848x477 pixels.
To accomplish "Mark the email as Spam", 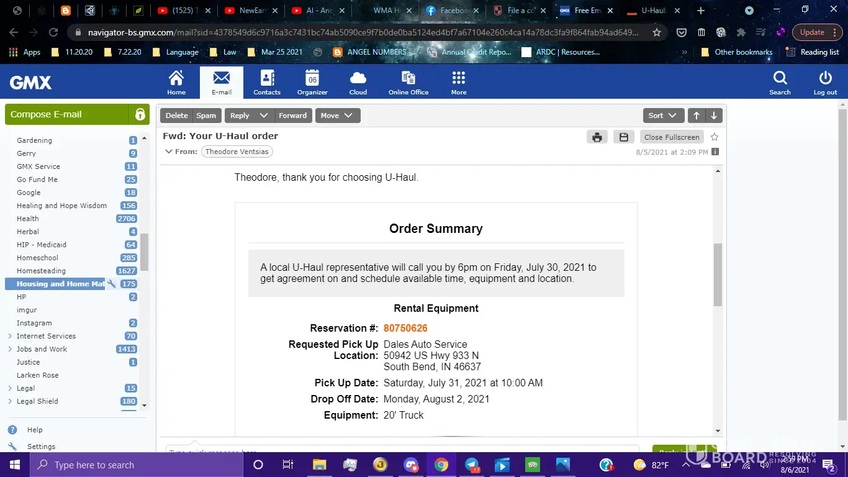I will (x=206, y=116).
